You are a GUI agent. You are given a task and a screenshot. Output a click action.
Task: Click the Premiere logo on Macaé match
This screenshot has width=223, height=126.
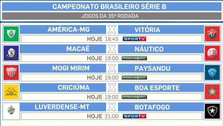click(134, 58)
